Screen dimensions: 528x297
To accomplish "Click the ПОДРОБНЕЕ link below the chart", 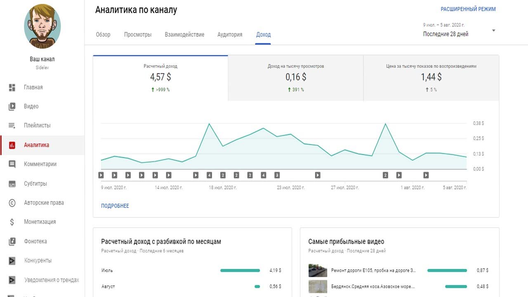I will (x=115, y=206).
